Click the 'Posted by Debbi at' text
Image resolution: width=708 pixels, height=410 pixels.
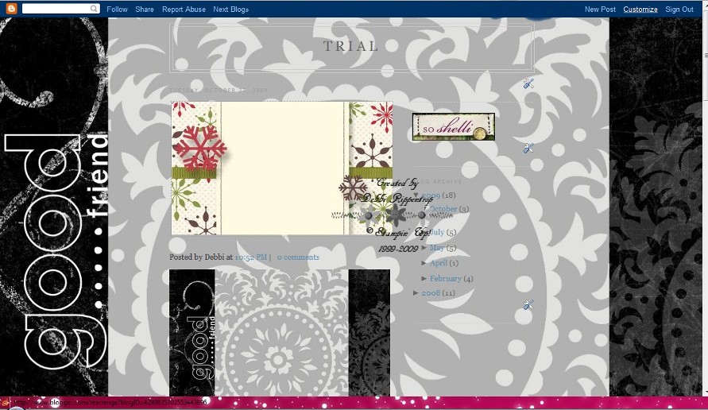click(201, 257)
